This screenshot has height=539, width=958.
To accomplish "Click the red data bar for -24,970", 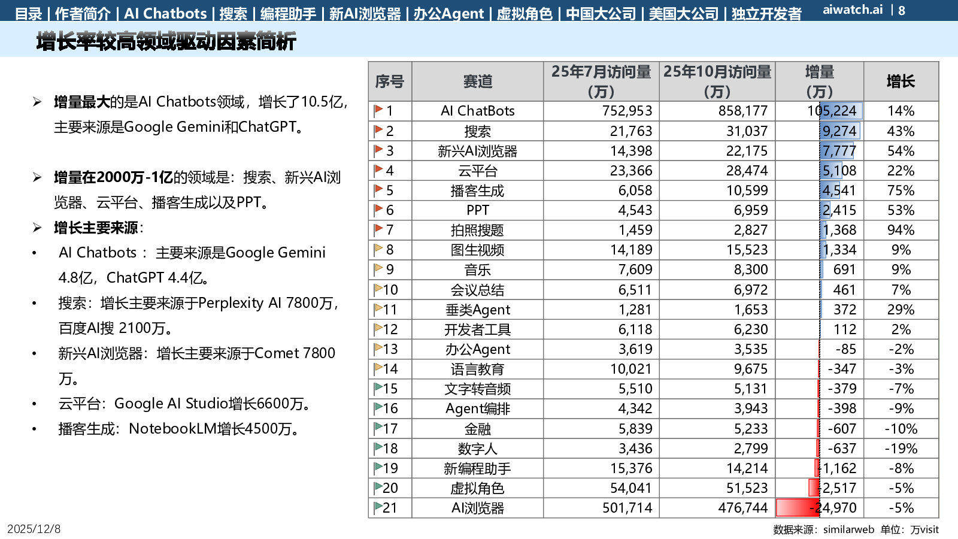I will [798, 508].
